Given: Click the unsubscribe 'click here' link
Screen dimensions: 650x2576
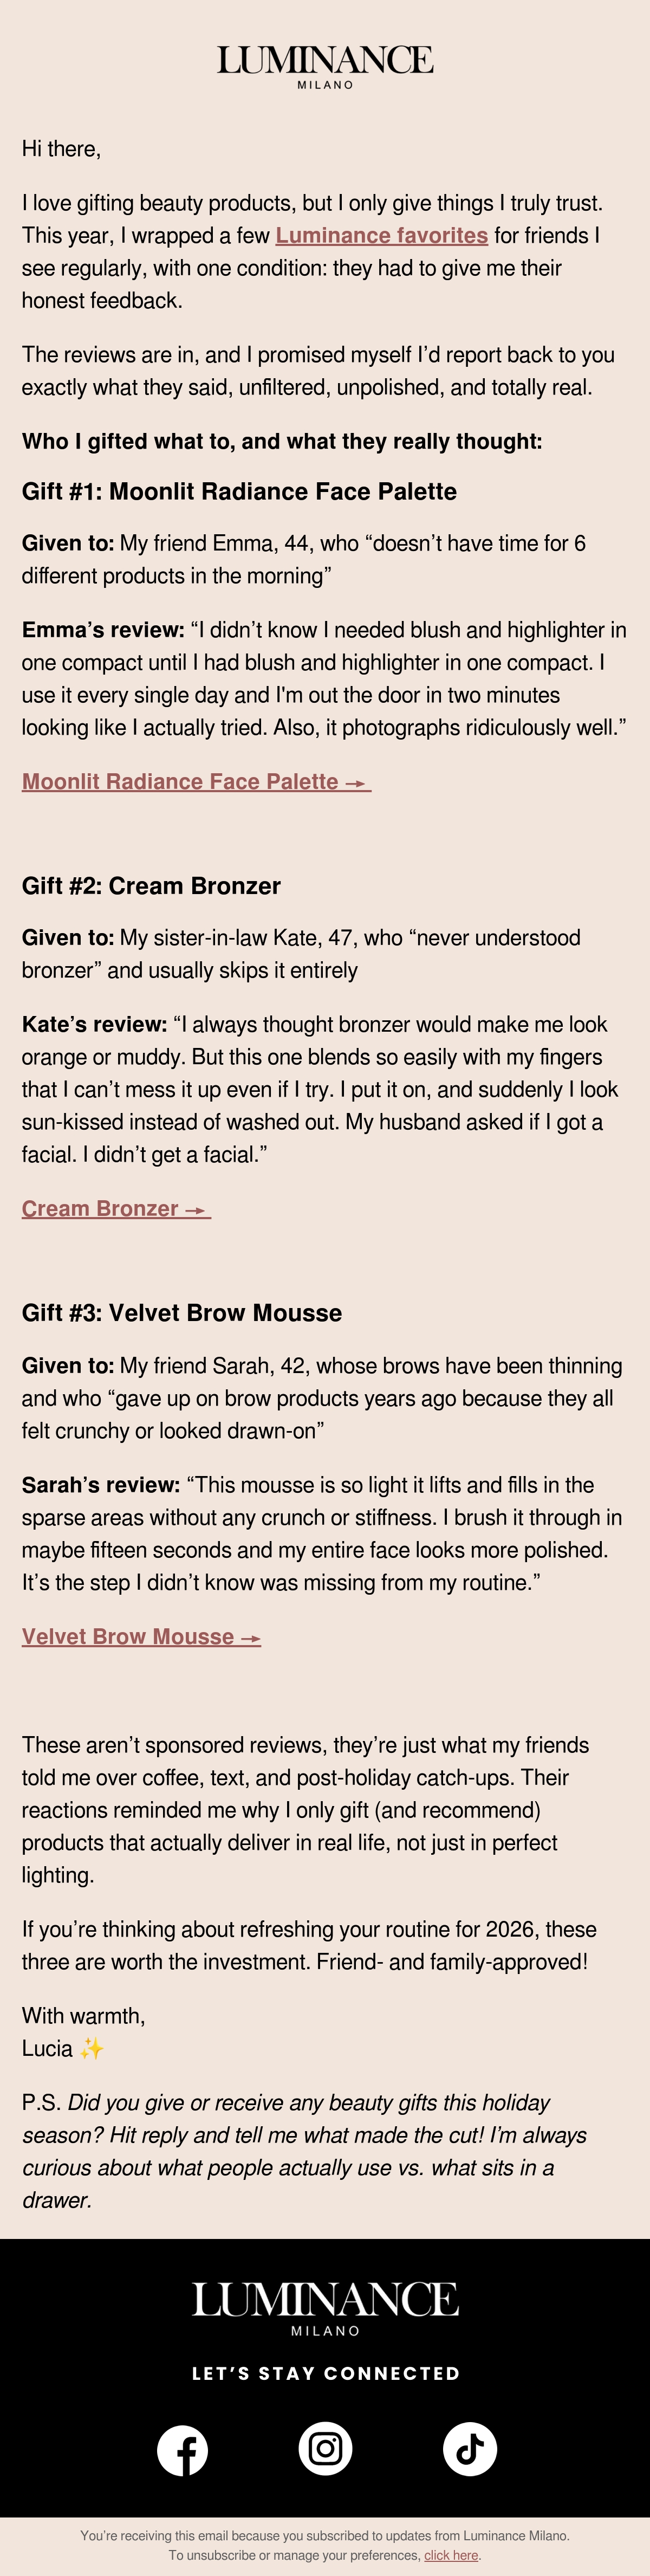Looking at the screenshot, I should point(451,2555).
